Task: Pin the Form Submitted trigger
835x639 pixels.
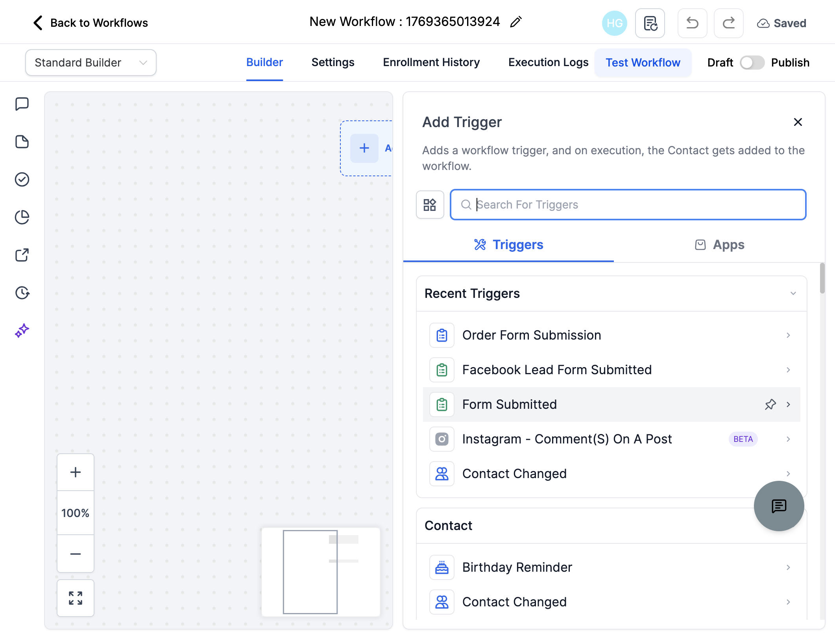Action: click(770, 404)
